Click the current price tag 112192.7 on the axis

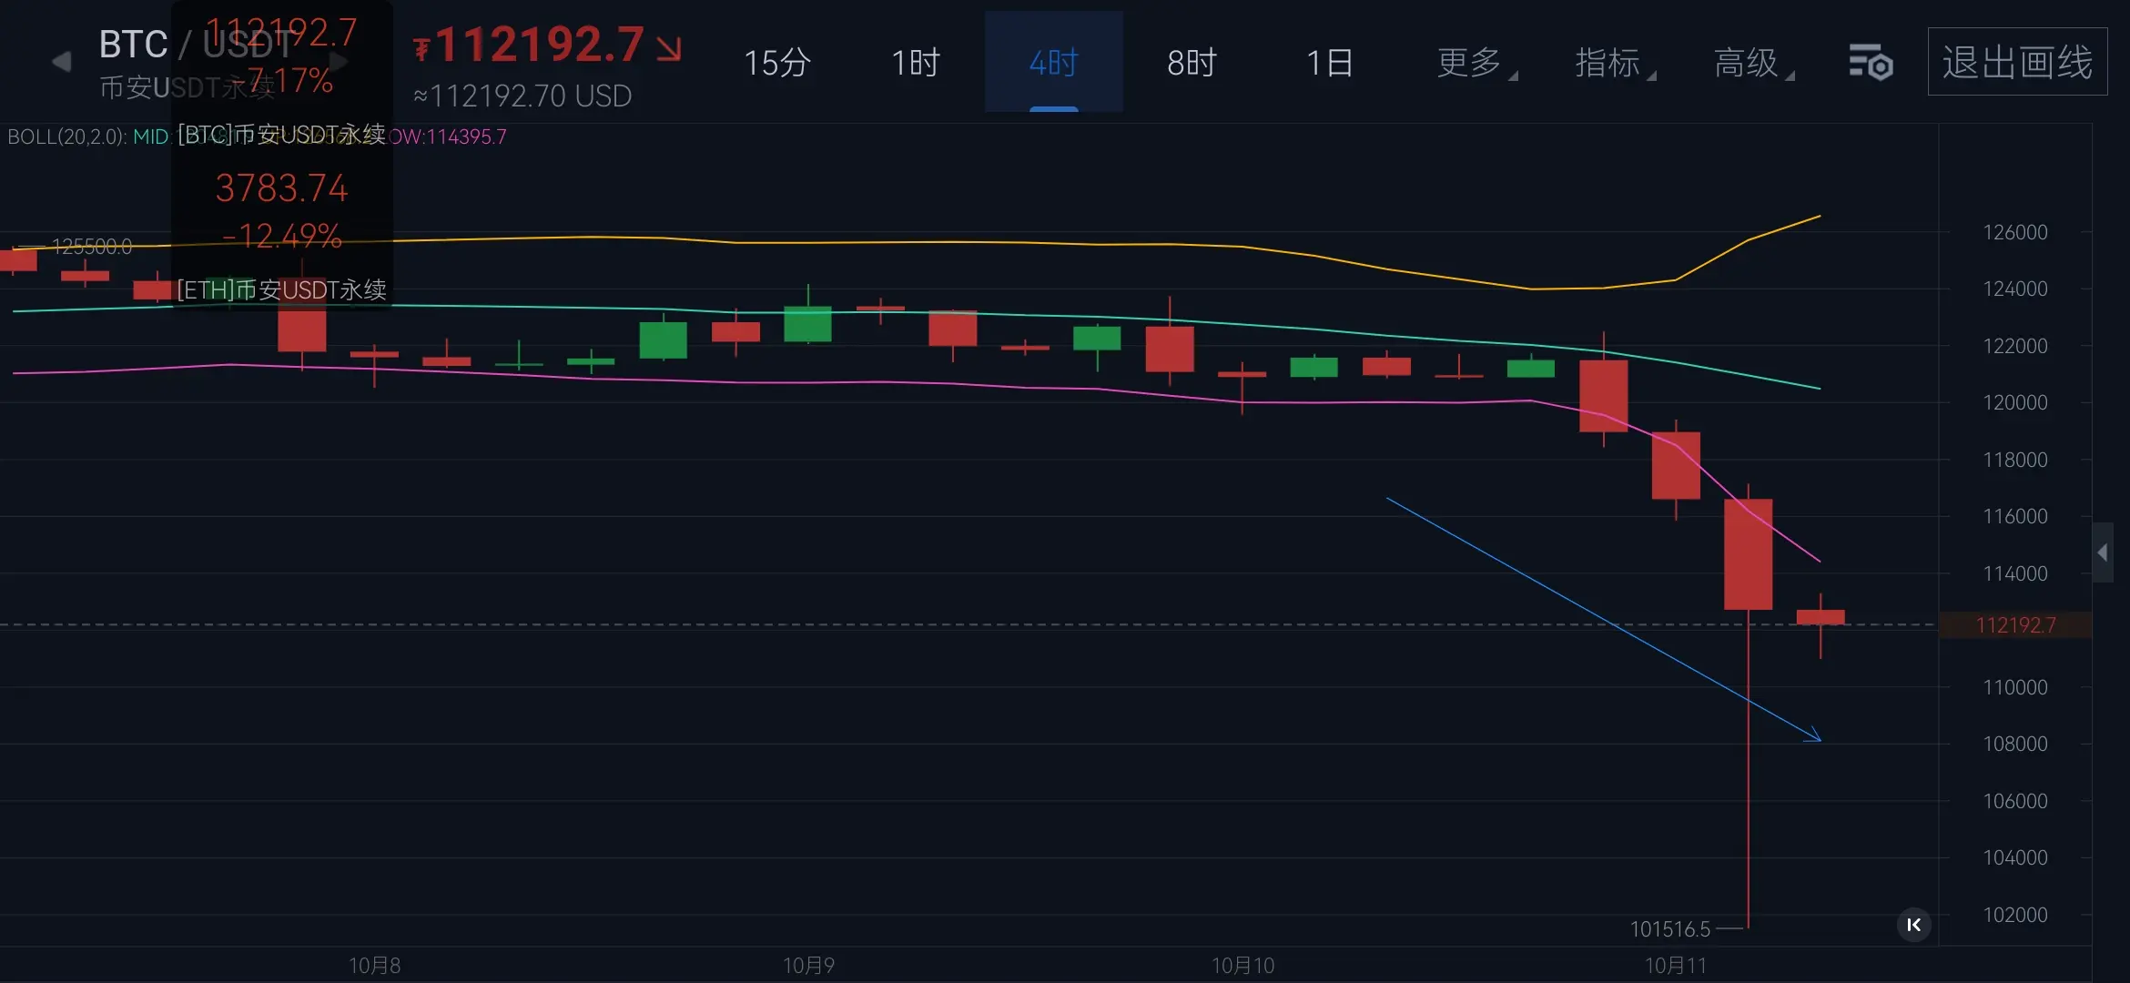tap(2015, 625)
